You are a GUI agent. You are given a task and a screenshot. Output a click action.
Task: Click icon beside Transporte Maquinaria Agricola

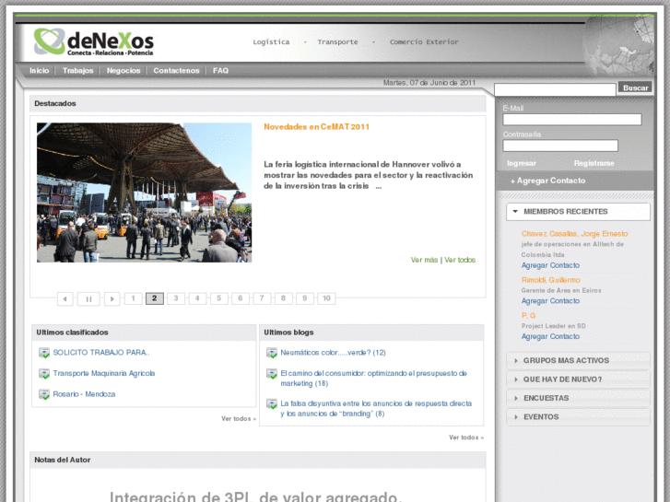pos(44,374)
